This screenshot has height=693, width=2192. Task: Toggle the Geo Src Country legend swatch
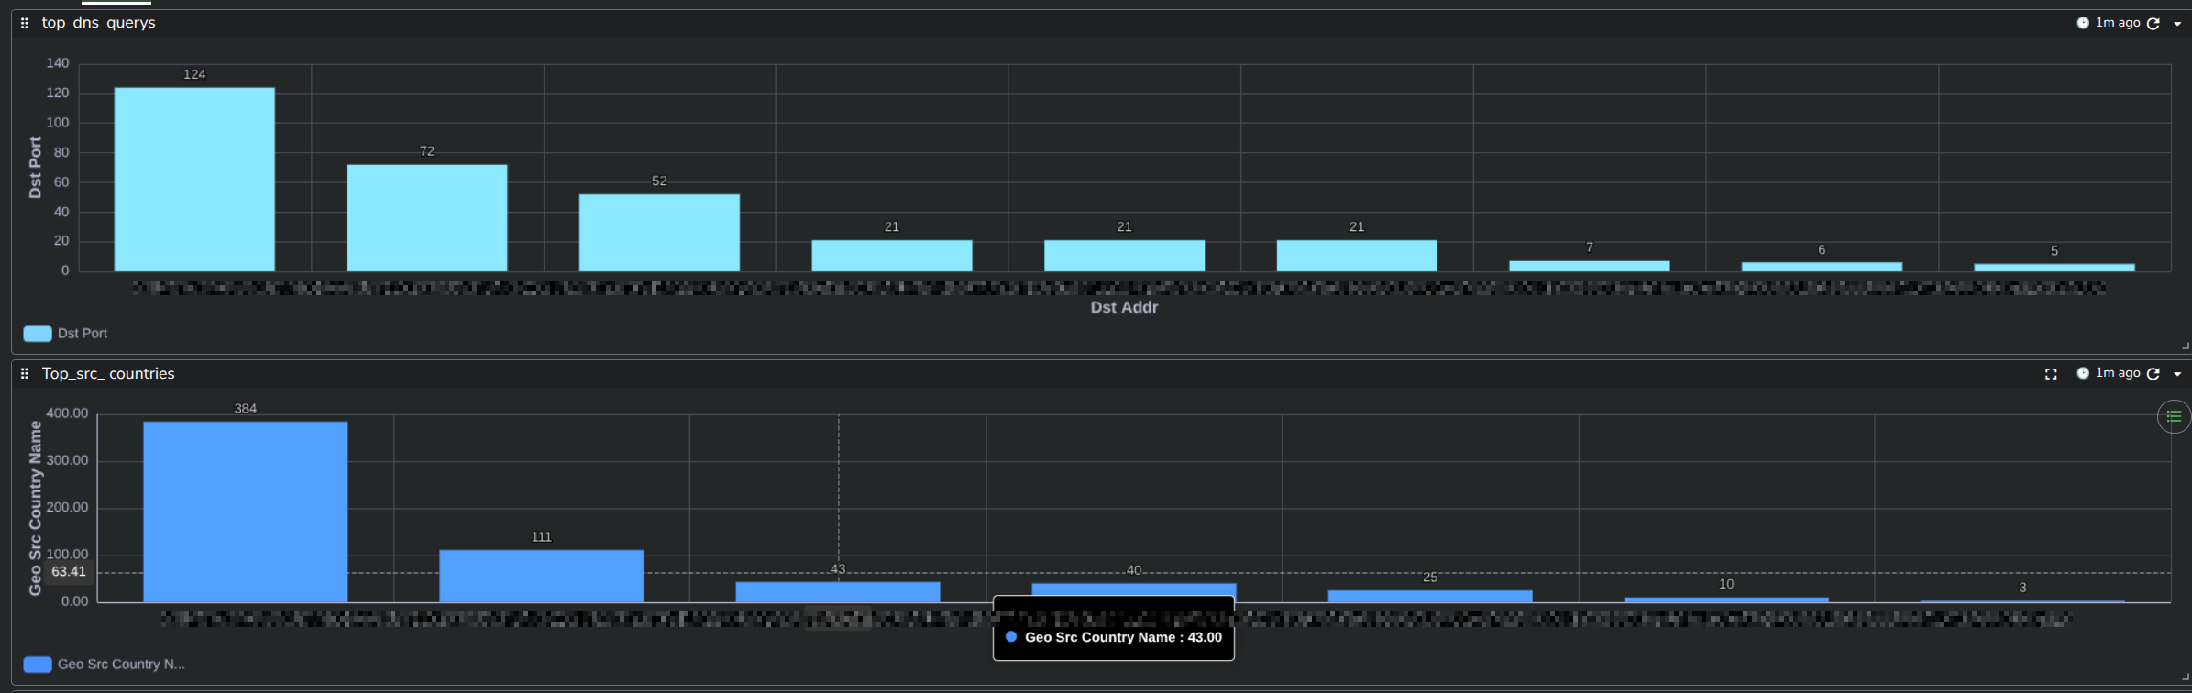tap(38, 665)
